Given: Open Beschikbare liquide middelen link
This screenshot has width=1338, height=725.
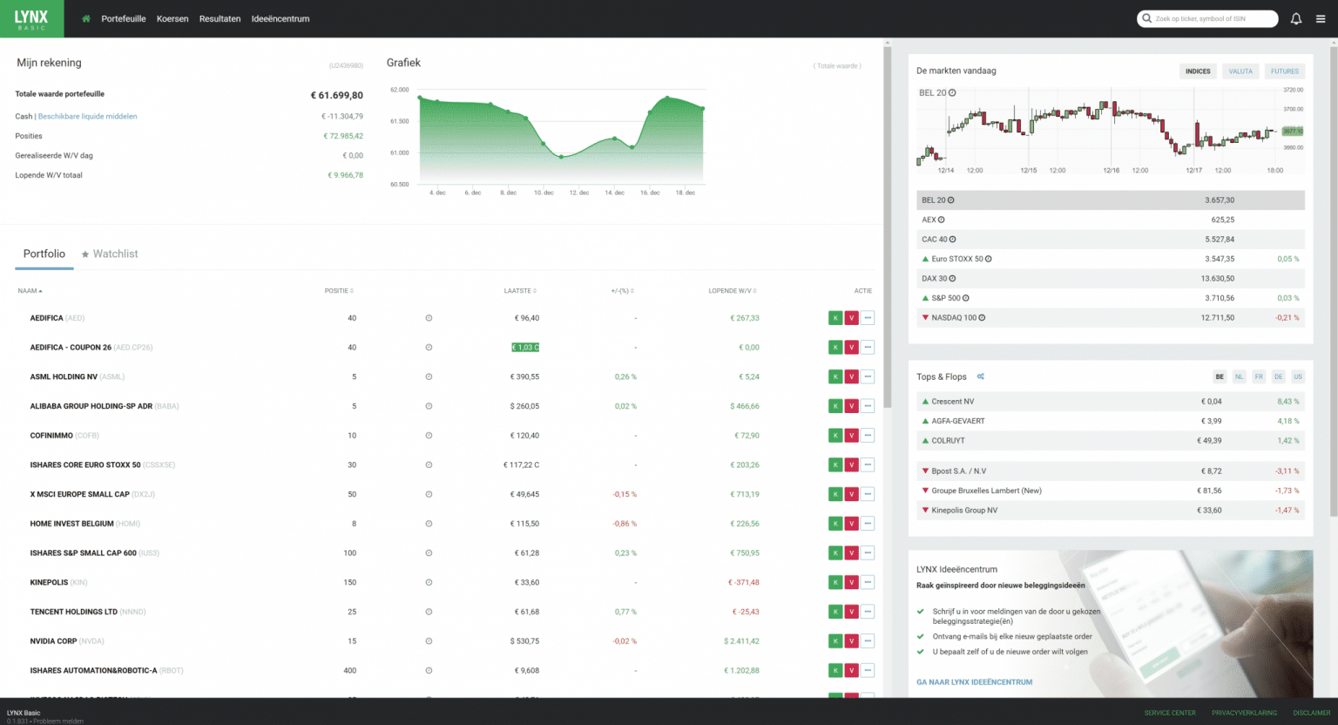Looking at the screenshot, I should click(87, 116).
